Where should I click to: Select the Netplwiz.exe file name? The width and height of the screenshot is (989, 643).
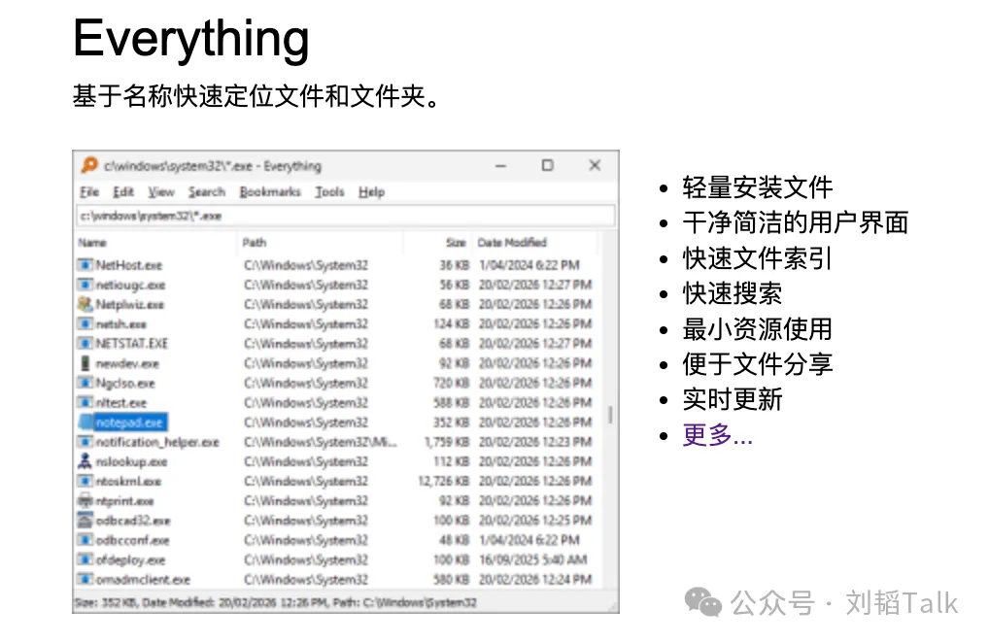pyautogui.click(x=130, y=304)
